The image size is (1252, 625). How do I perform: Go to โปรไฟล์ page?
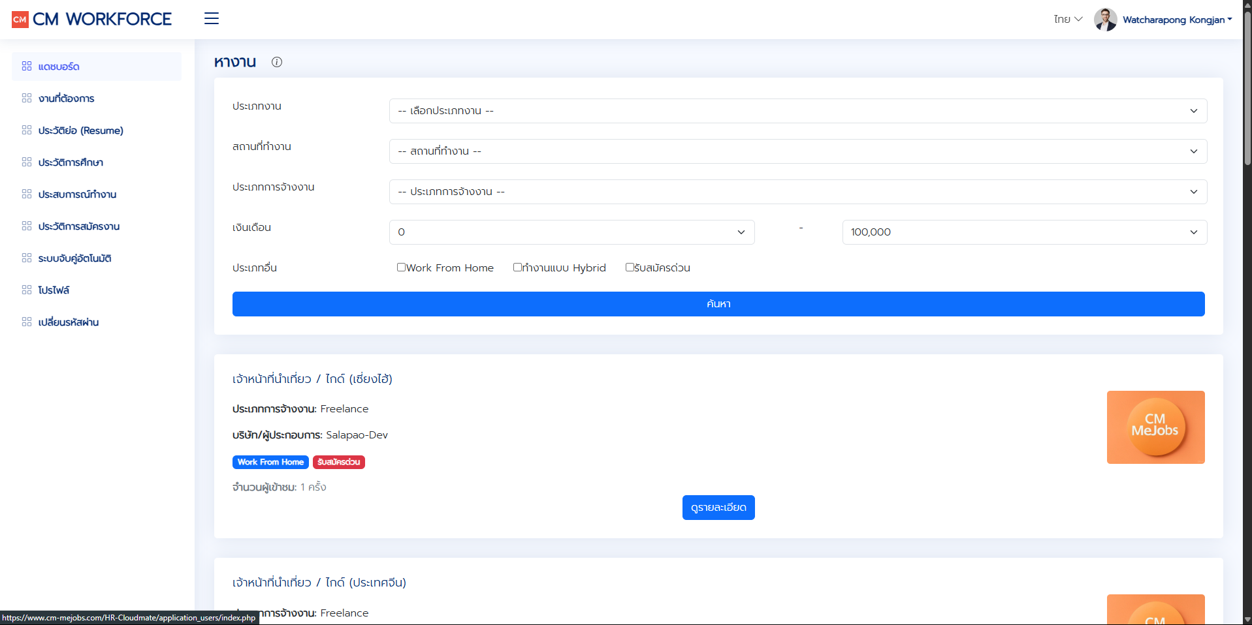coord(97,290)
